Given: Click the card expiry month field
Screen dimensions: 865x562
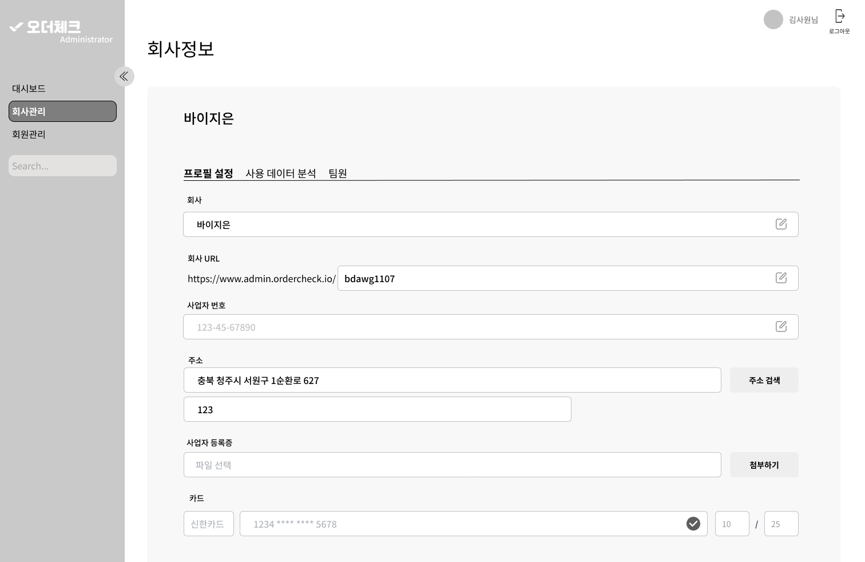Looking at the screenshot, I should pyautogui.click(x=732, y=524).
